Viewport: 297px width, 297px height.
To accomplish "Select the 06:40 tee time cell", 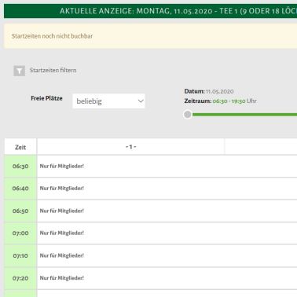I will (x=20, y=189).
